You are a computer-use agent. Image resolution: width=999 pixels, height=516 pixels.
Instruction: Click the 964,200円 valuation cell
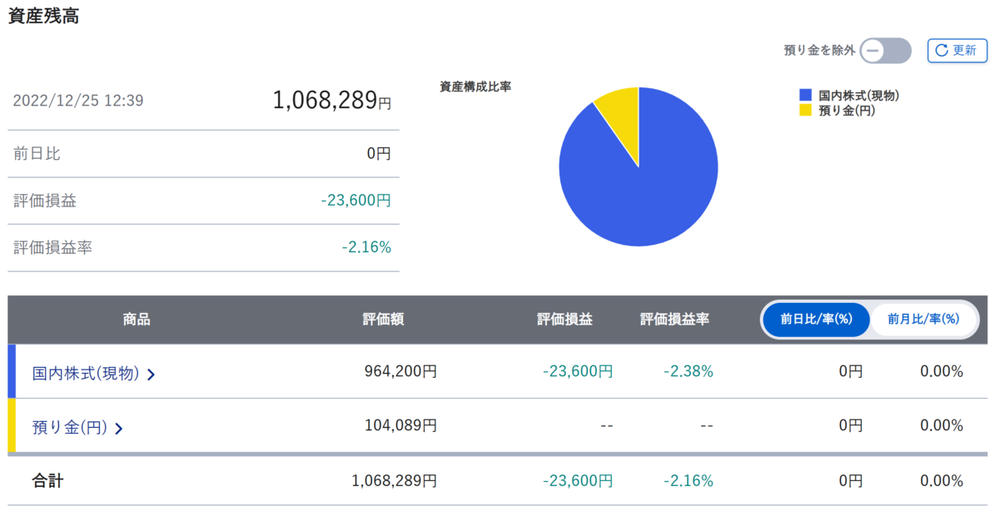(x=400, y=371)
